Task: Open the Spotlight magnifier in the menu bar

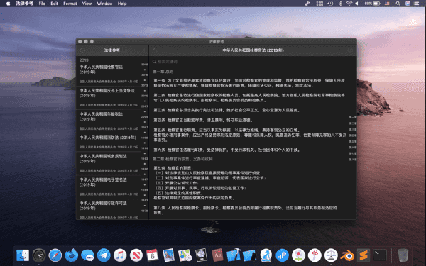Action: 398,4
